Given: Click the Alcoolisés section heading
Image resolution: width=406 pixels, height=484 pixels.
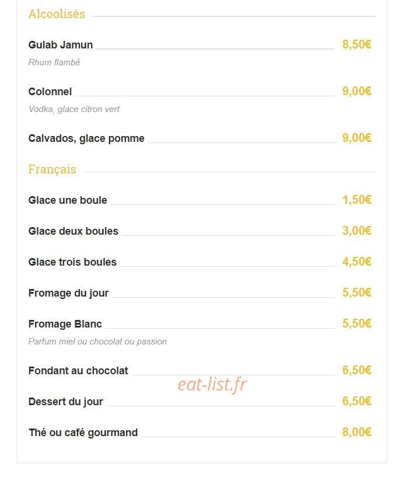Looking at the screenshot, I should [x=57, y=14].
